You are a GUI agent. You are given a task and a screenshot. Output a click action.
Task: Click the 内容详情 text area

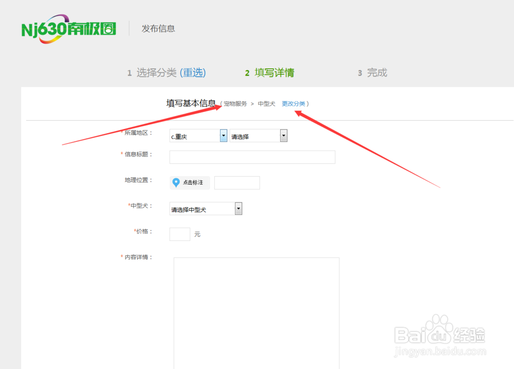257,308
